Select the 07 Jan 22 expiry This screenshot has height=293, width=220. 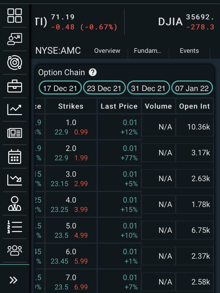tap(192, 88)
